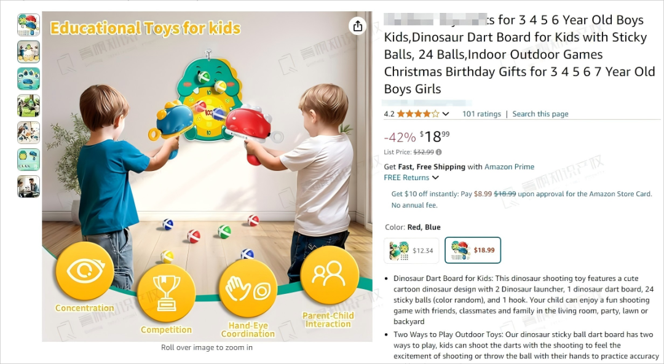Click the product title text

[520, 54]
